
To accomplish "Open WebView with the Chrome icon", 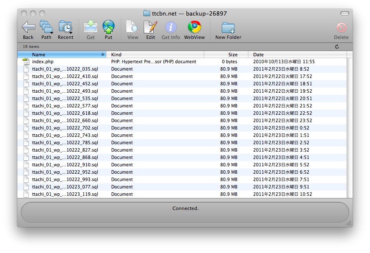I will tap(194, 28).
